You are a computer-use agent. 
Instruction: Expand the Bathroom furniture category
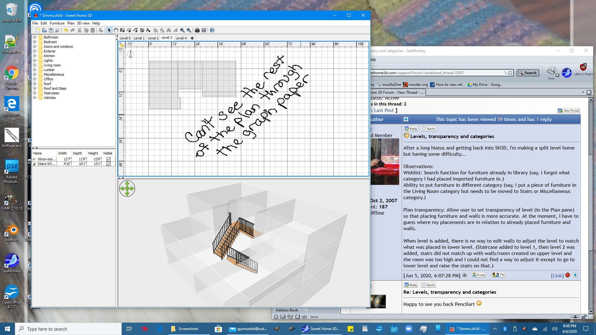click(35, 37)
